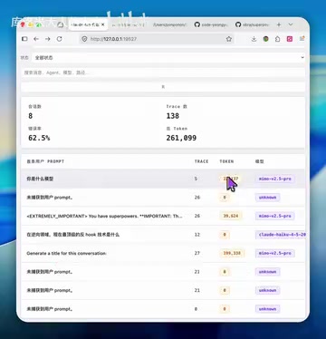Switch to the /Users/ponponon tab
This screenshot has width=326, height=339.
click(170, 24)
